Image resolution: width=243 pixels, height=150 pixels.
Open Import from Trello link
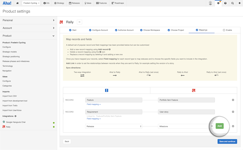(10, 106)
